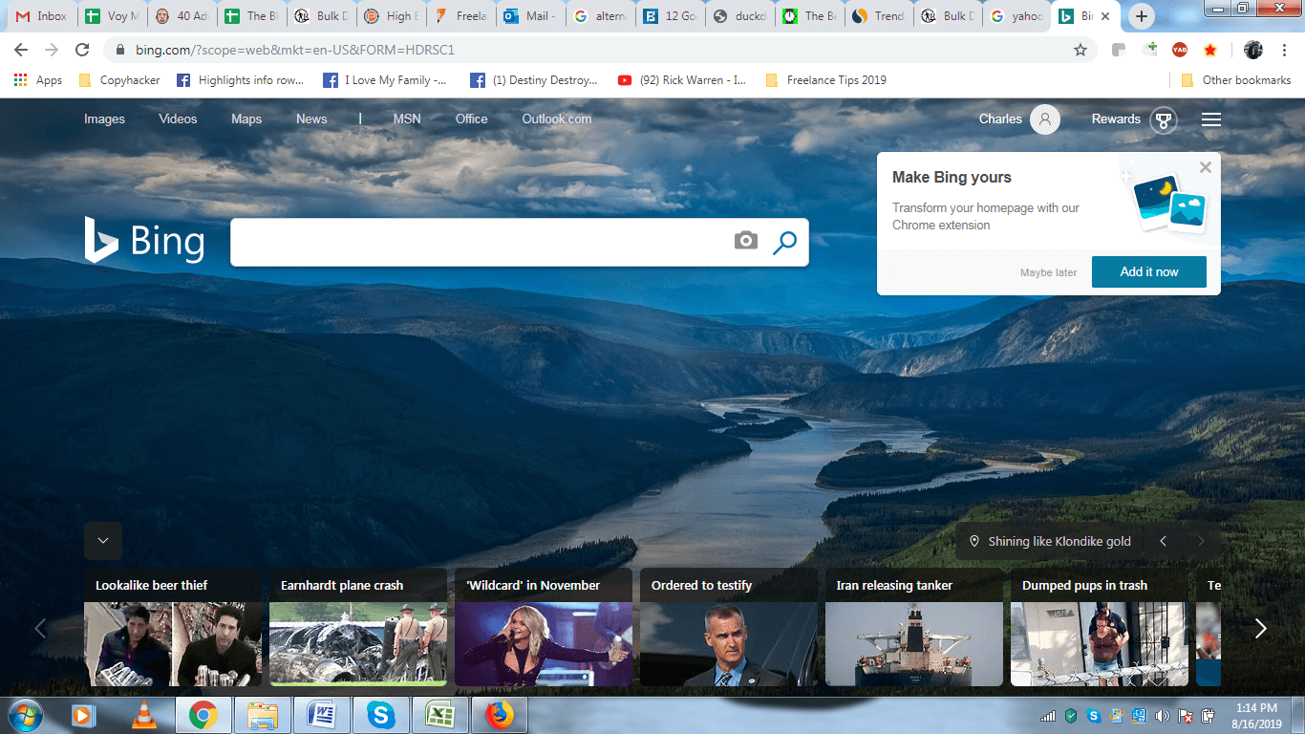1305x734 pixels.
Task: Switch to the 12 Go tab
Action: [671, 16]
